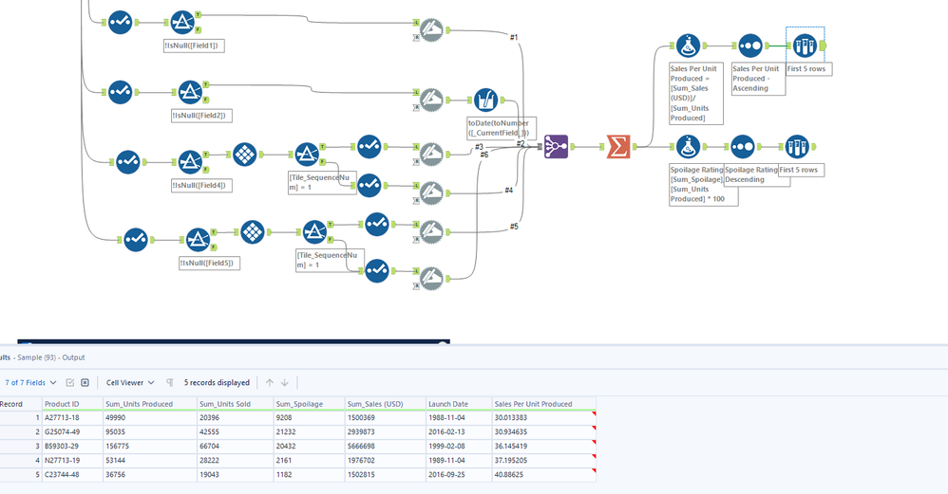Viewport: 948px width, 494px height.
Task: Click the Sum_Spoilage cell 21232
Action: pyautogui.click(x=309, y=431)
